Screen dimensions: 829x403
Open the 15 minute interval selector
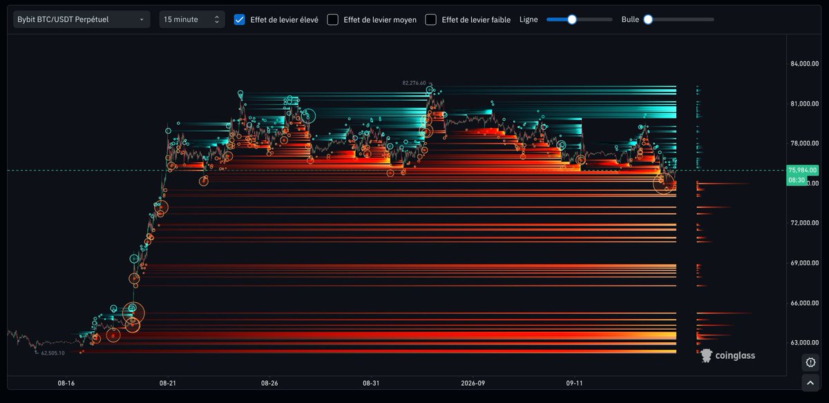tap(192, 19)
